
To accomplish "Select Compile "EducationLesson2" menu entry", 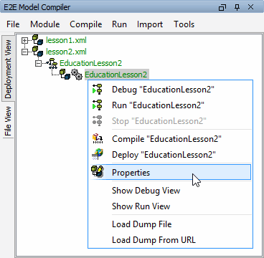I will click(x=170, y=139).
